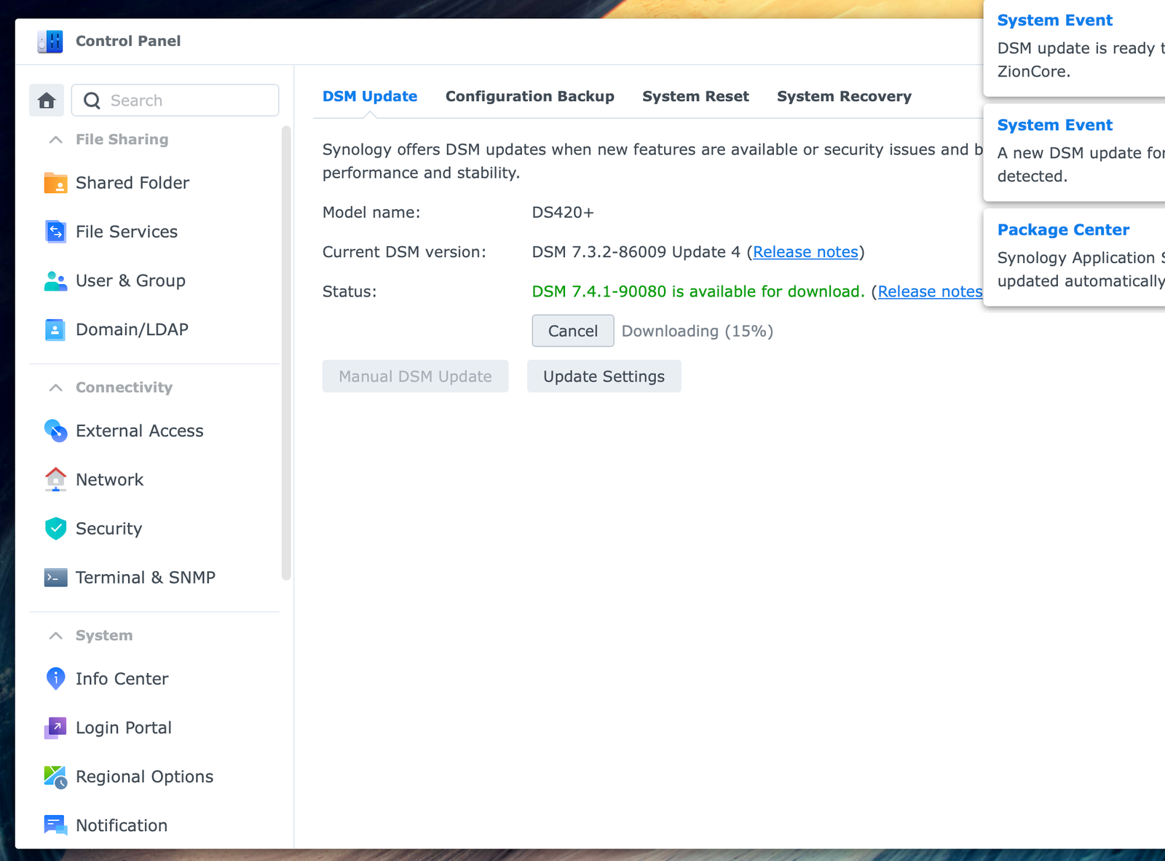Open Update Settings
The image size is (1165, 861).
(604, 376)
